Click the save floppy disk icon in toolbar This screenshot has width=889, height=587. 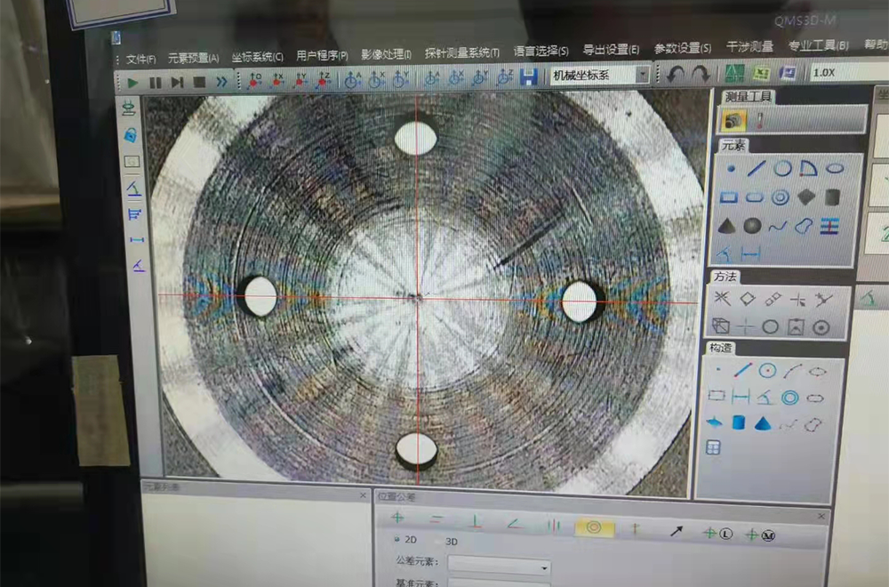coord(529,77)
